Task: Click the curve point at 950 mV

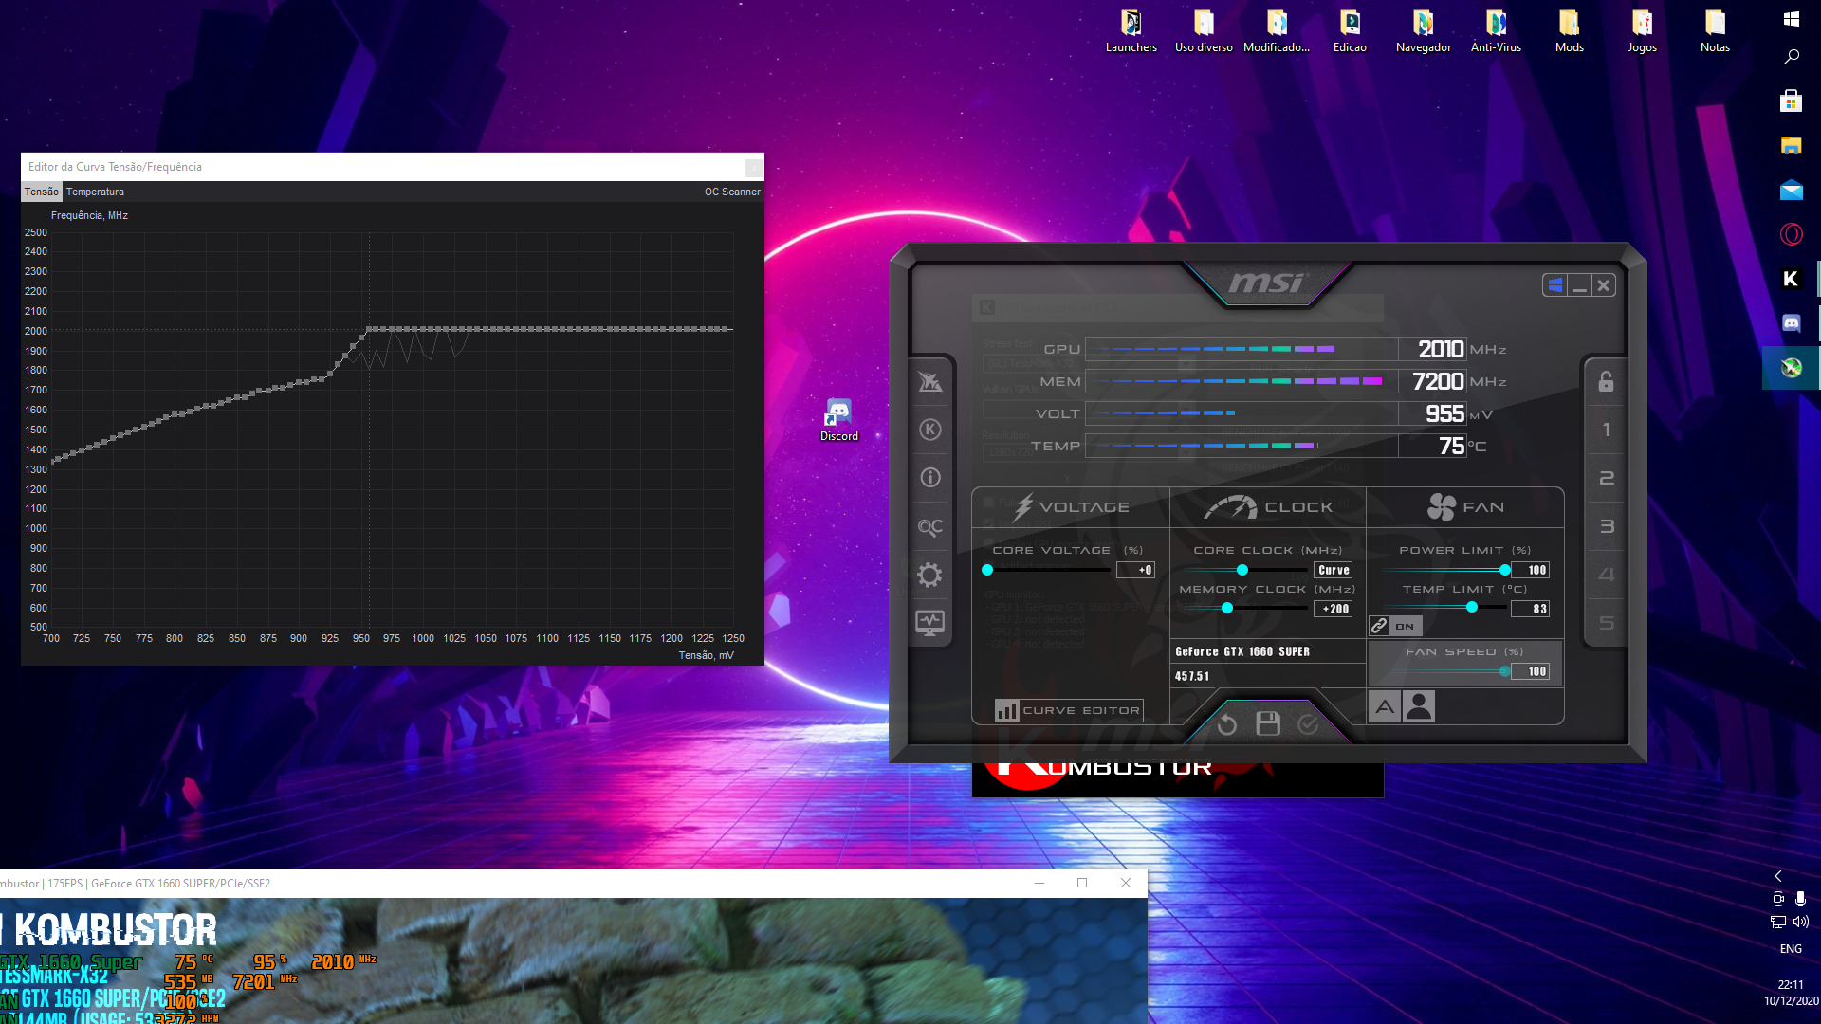Action: [x=361, y=336]
